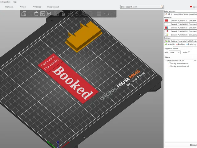
Task: Click the Split to objects icon
Action: coord(85,14)
